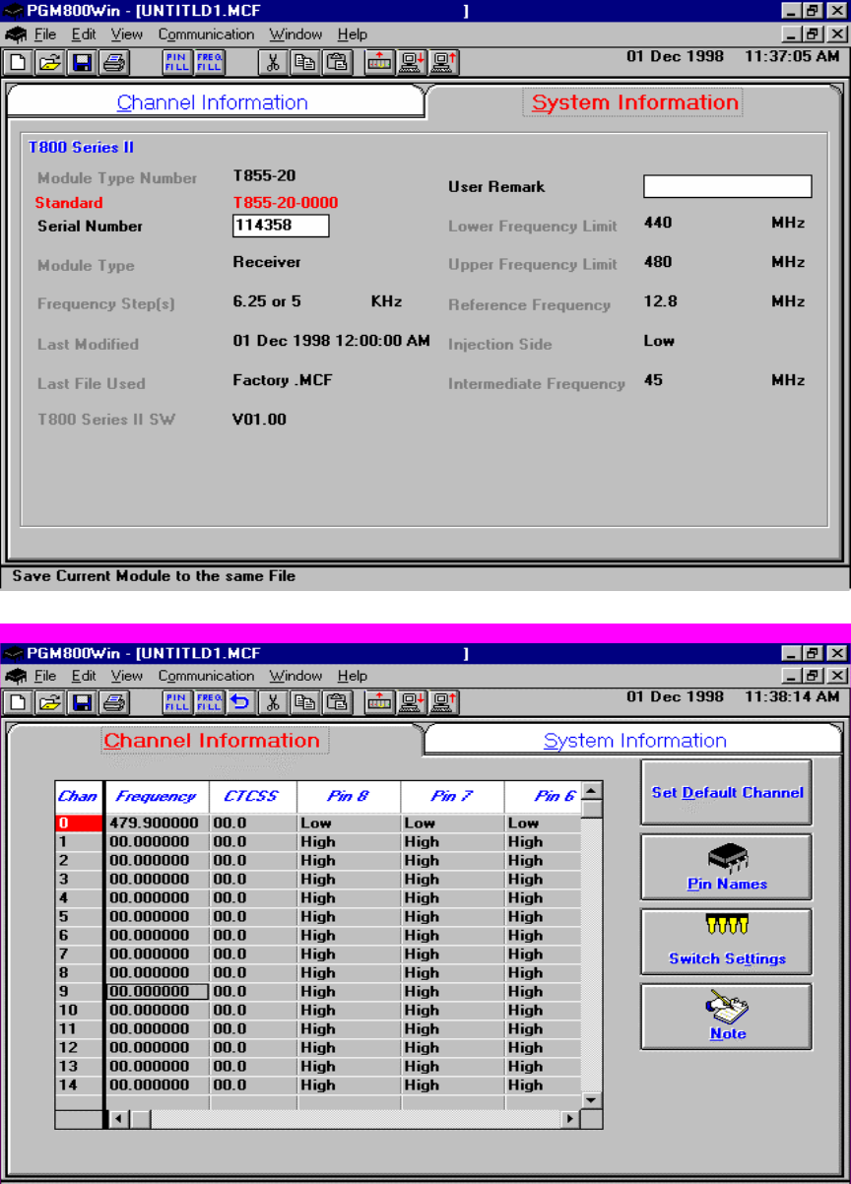Click Save floppy icon in upper window toolbar
This screenshot has width=851, height=1184.
(82, 63)
